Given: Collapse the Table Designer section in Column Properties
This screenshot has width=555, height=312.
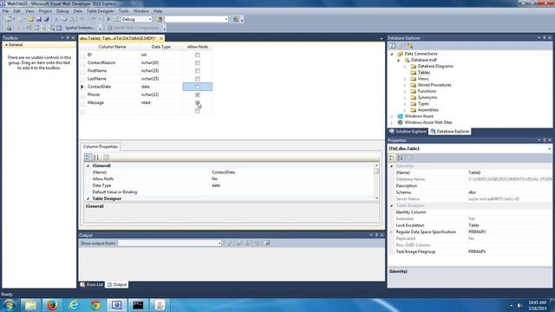Looking at the screenshot, I should pyautogui.click(x=88, y=198).
